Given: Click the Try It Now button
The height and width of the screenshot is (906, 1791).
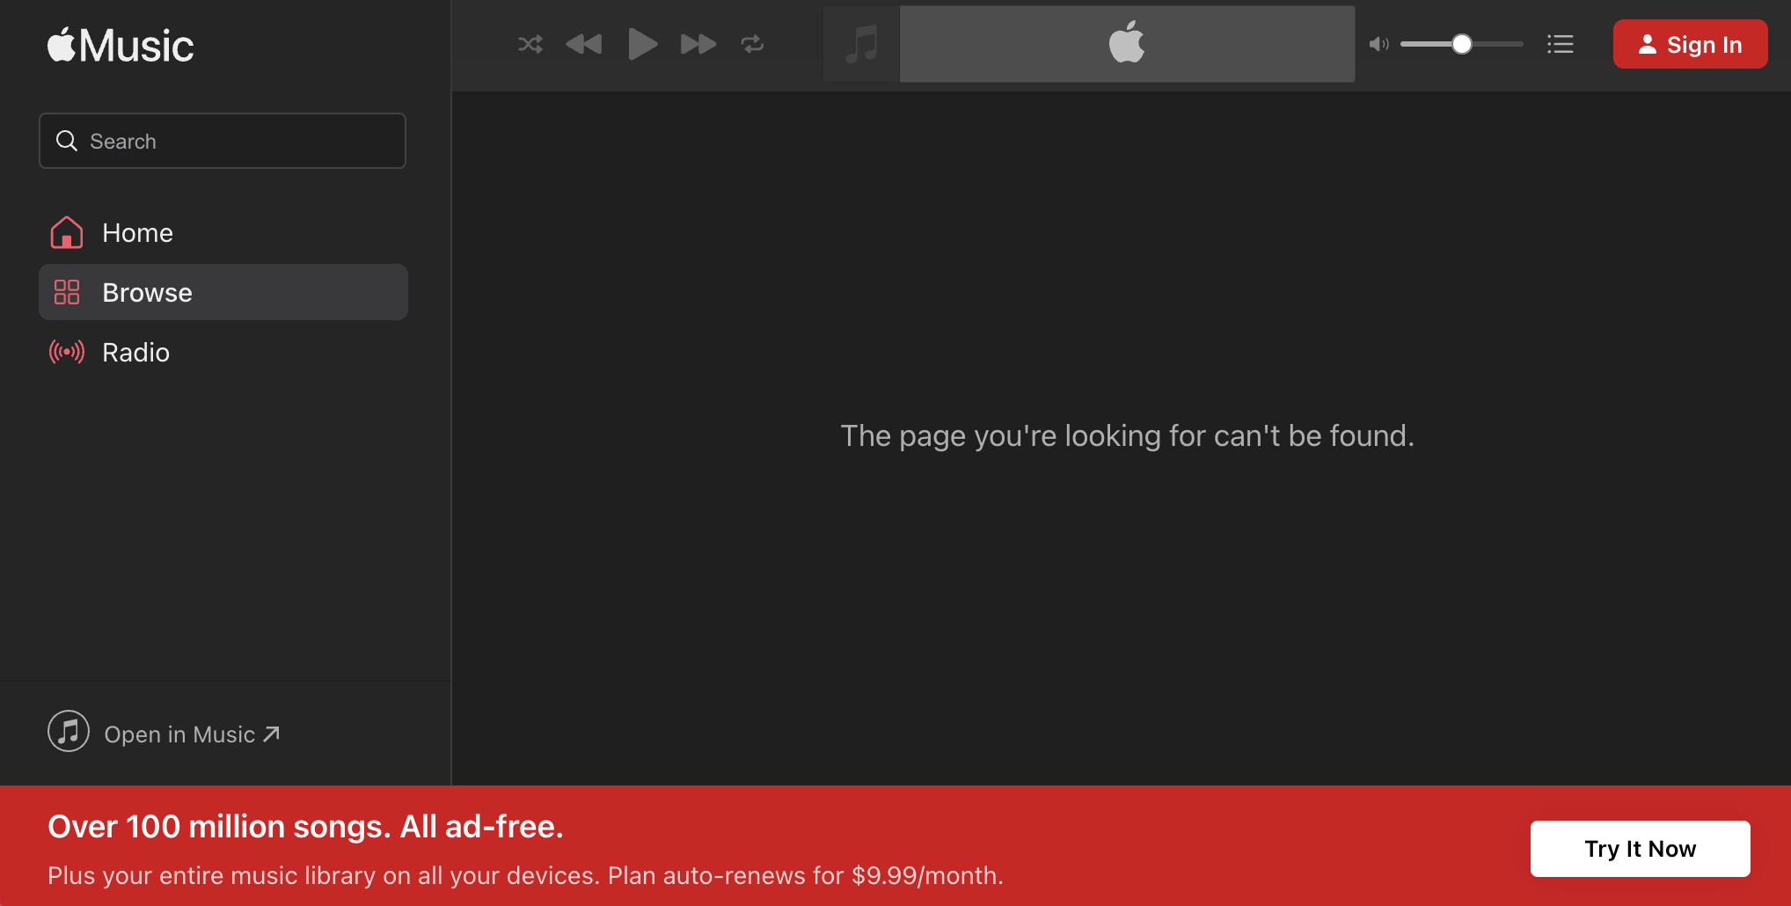Looking at the screenshot, I should pyautogui.click(x=1640, y=849).
